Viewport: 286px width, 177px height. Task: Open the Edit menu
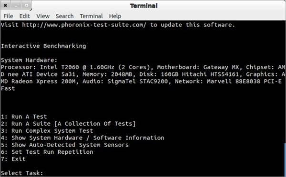(25, 16)
